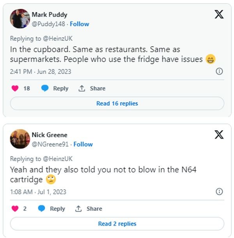This screenshot has height=238, width=234.
Task: Click share icon on Mark Puddy's tweet
Action: point(82,88)
